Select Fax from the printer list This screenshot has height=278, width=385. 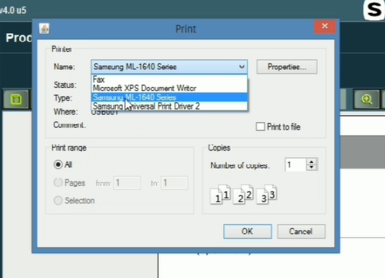point(169,79)
